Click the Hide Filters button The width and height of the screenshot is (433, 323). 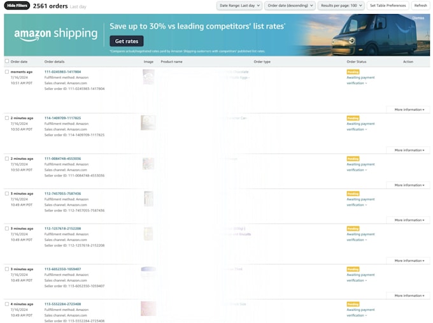17,6
